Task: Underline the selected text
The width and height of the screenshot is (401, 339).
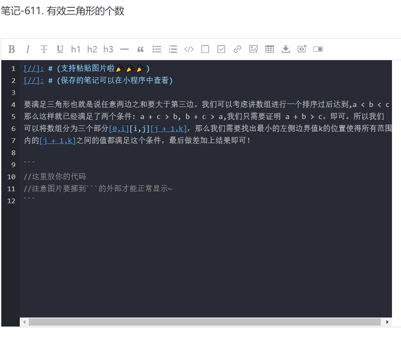Action: pyautogui.click(x=60, y=49)
